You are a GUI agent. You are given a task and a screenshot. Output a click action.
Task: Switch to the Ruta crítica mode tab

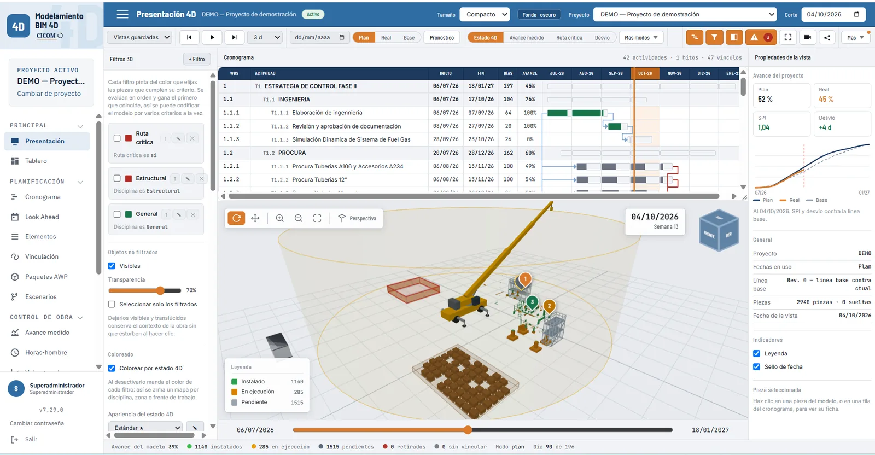569,38
